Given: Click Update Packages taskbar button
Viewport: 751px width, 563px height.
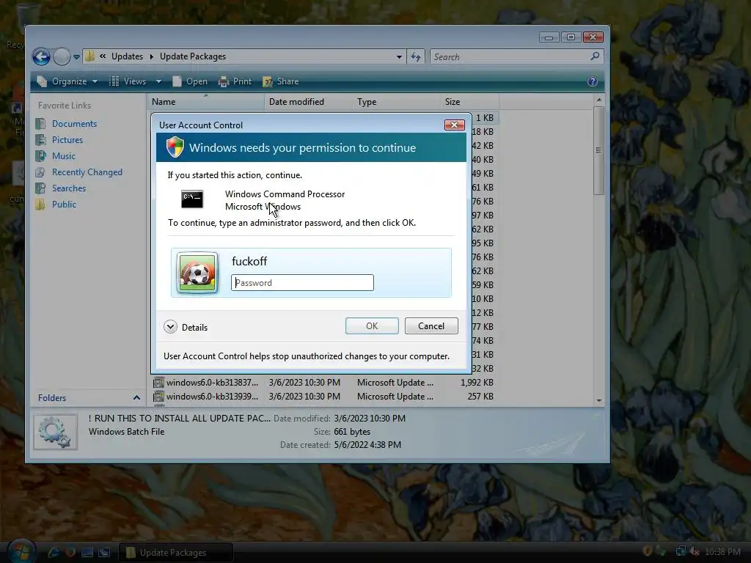Looking at the screenshot, I should [x=176, y=553].
